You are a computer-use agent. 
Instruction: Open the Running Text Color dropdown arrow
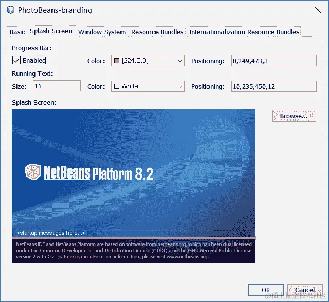point(180,86)
